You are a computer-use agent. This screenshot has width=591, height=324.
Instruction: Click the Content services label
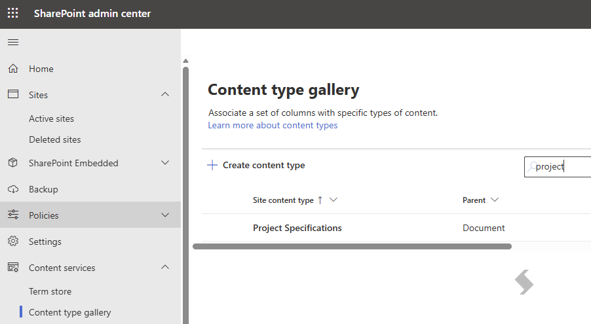point(62,268)
